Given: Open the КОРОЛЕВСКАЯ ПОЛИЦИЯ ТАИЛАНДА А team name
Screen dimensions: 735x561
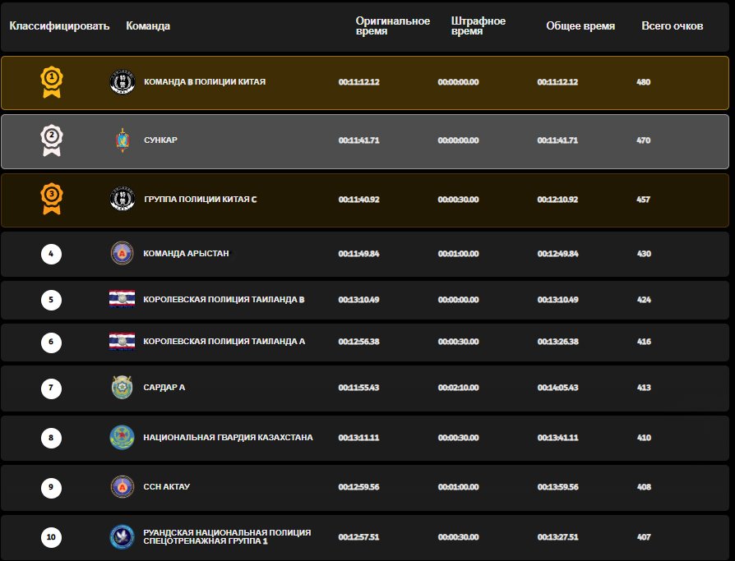Looking at the screenshot, I should coord(224,342).
